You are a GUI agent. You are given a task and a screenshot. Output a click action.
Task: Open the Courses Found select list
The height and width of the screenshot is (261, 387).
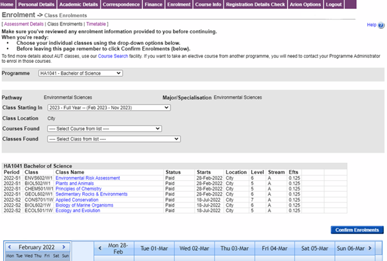click(x=100, y=128)
